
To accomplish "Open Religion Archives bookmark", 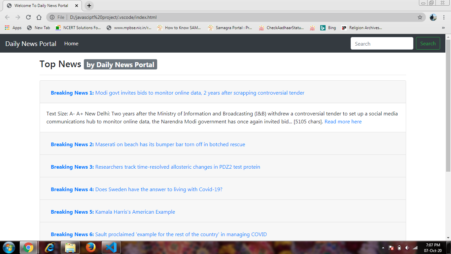I will [x=362, y=28].
